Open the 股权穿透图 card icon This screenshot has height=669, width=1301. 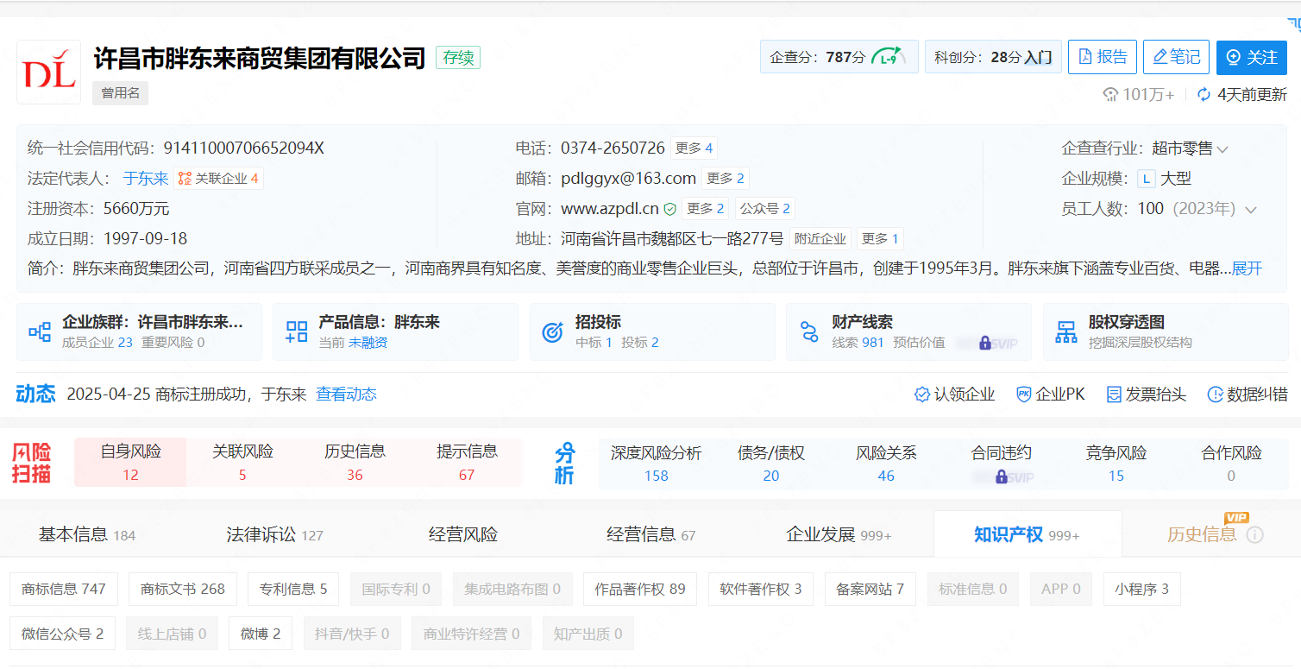pos(1066,331)
